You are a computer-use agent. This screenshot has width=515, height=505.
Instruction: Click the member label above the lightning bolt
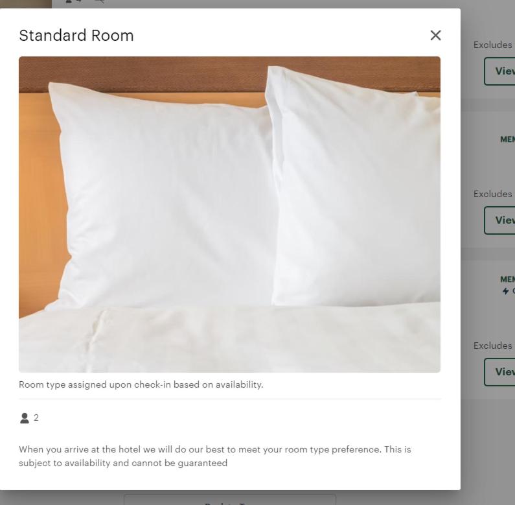click(507, 279)
